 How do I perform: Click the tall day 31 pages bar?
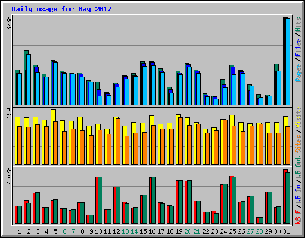[x=288, y=62]
